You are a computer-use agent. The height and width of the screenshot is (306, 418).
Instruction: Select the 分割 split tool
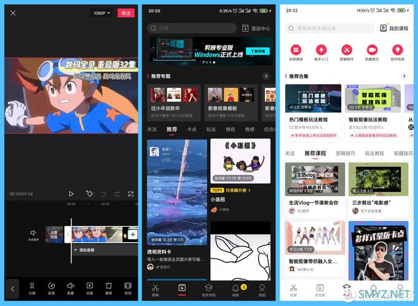32,288
